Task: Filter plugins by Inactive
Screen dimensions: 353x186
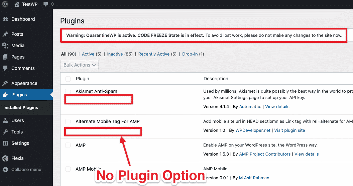Action: tap(115, 54)
